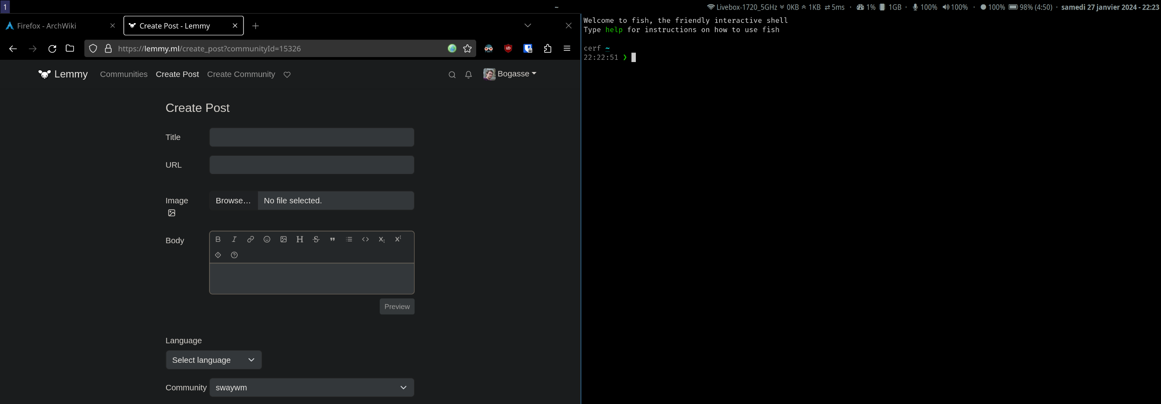Open a new tab with plus button

click(x=255, y=26)
